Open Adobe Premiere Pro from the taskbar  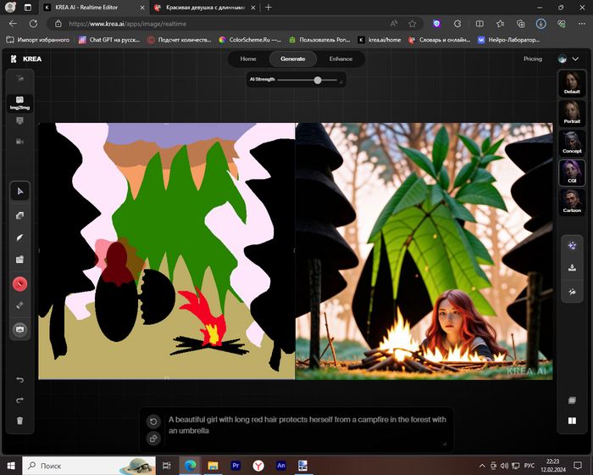235,465
